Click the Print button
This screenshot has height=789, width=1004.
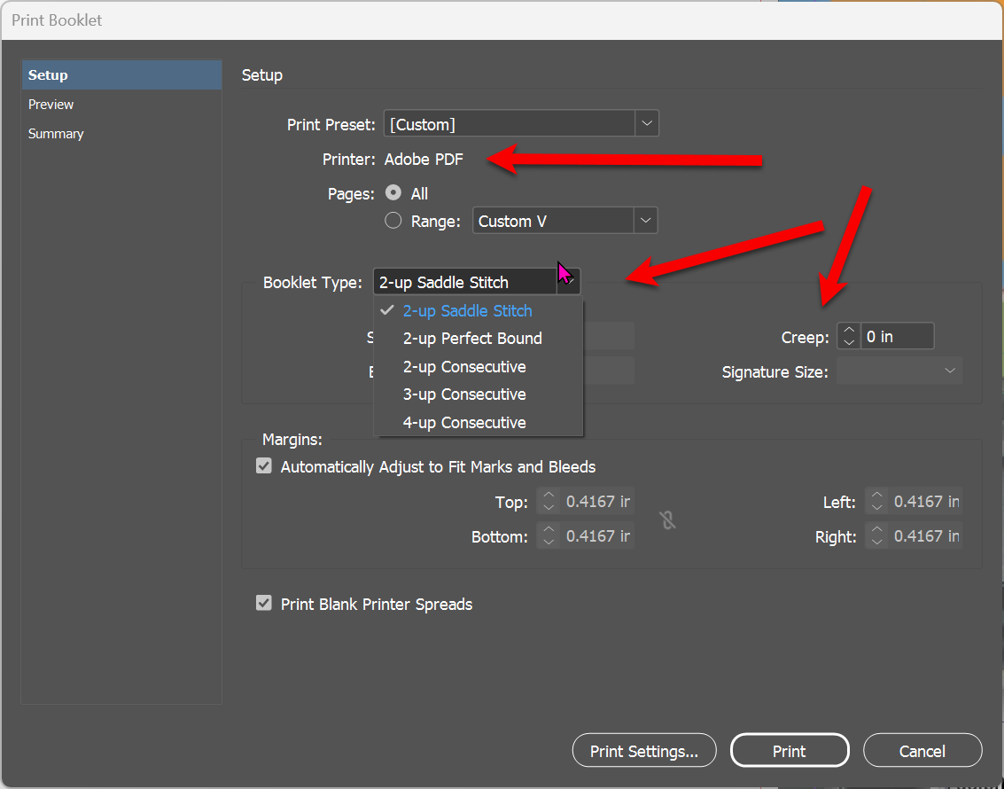click(789, 750)
